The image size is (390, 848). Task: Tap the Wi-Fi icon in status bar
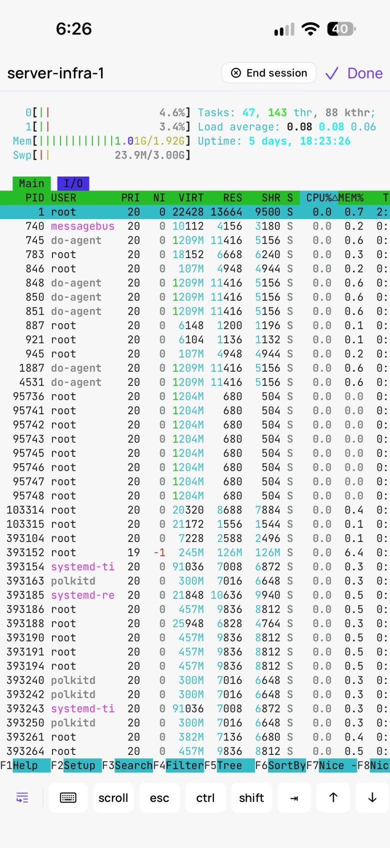point(310,29)
